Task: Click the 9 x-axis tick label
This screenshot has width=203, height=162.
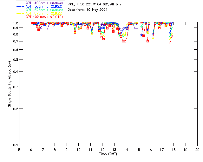Action: click(x=67, y=150)
